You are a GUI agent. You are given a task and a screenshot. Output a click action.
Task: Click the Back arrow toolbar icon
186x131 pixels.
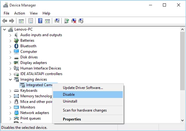5,21
